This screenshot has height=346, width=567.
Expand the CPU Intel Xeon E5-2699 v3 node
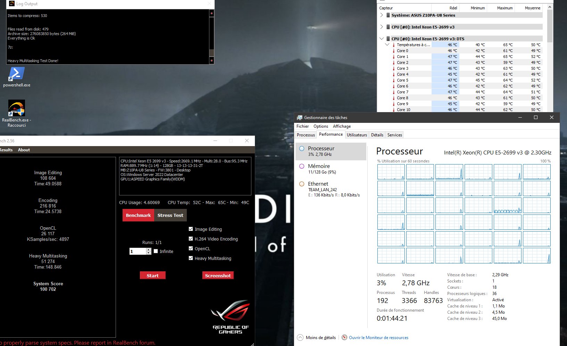pyautogui.click(x=382, y=27)
